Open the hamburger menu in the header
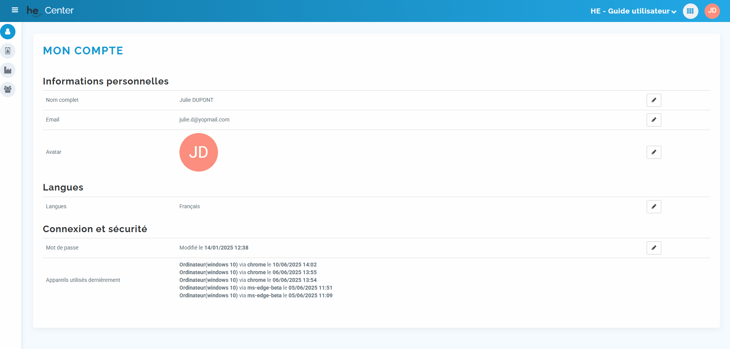Image resolution: width=730 pixels, height=349 pixels. coord(15,10)
